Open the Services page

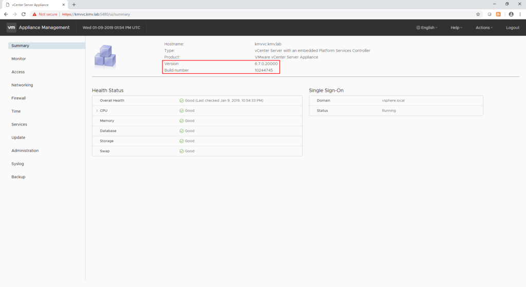pyautogui.click(x=19, y=124)
